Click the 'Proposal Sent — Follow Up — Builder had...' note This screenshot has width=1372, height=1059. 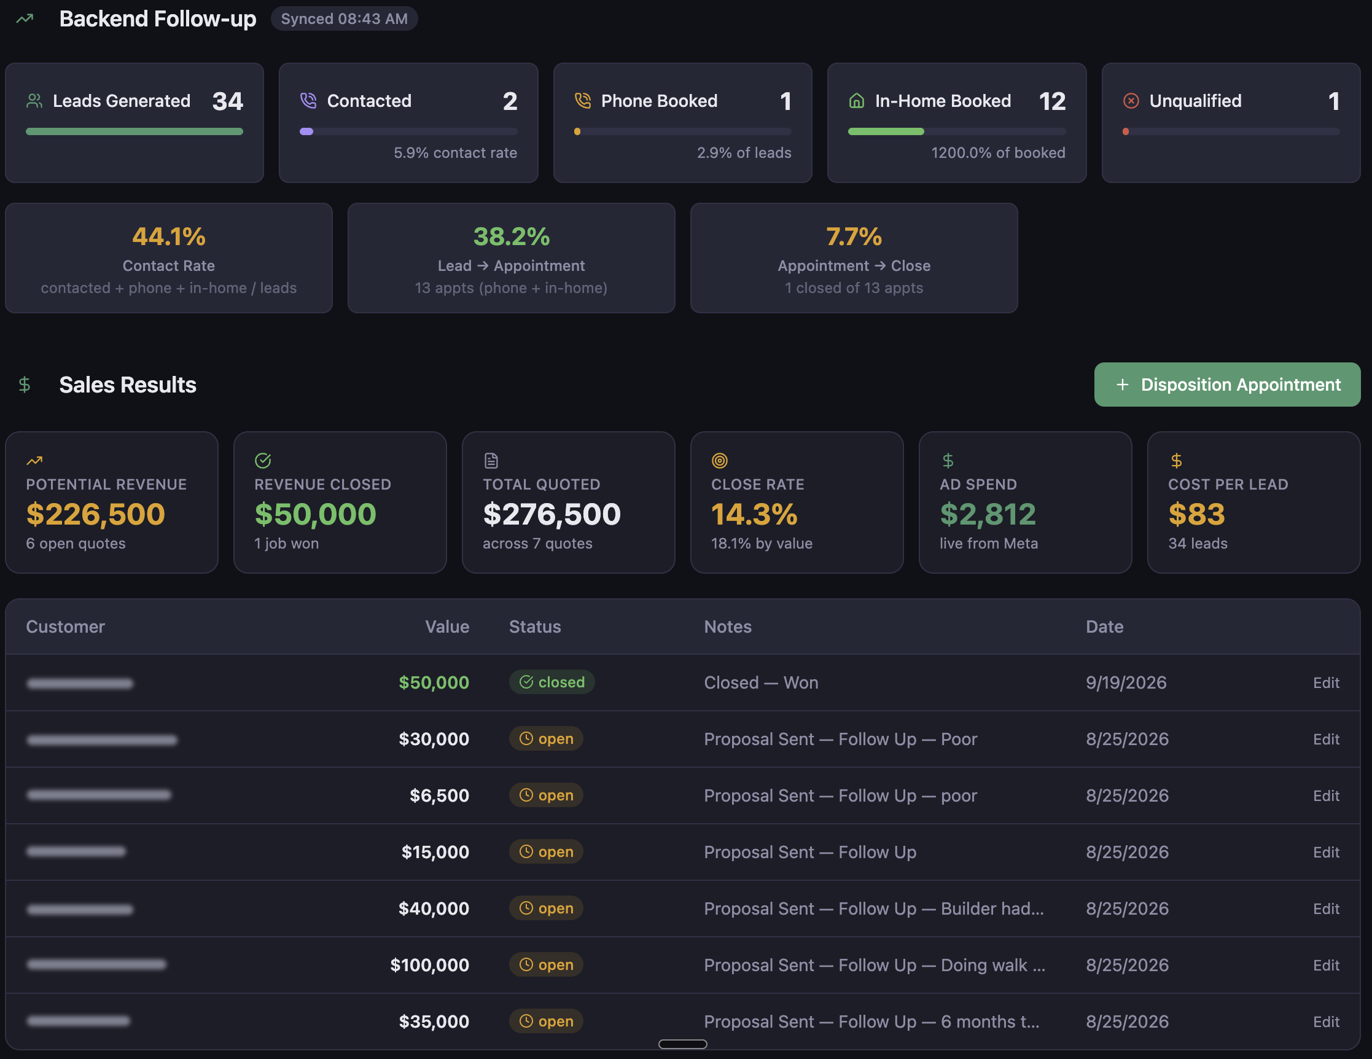click(x=874, y=909)
